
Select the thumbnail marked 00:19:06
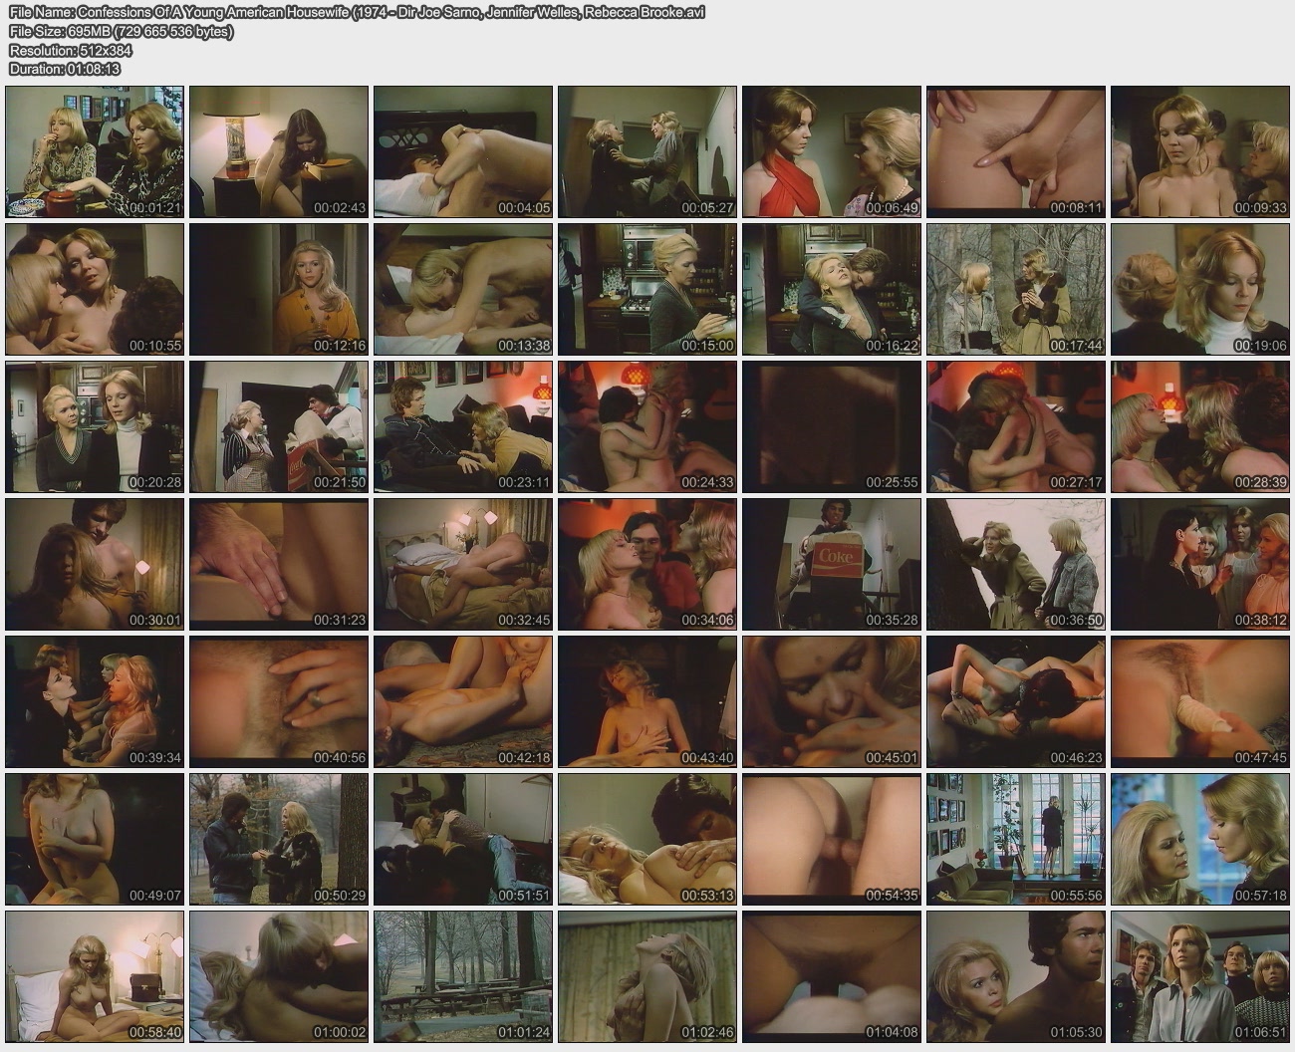1200,289
